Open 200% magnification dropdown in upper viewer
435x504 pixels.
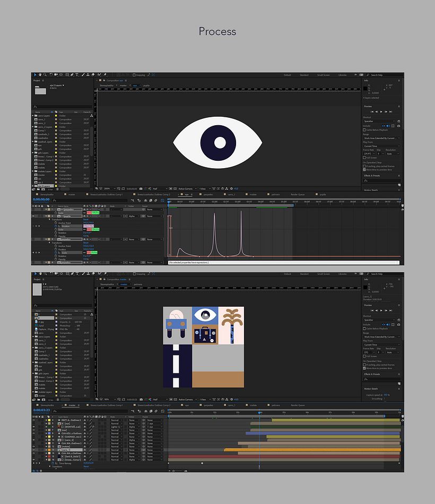tap(109, 189)
